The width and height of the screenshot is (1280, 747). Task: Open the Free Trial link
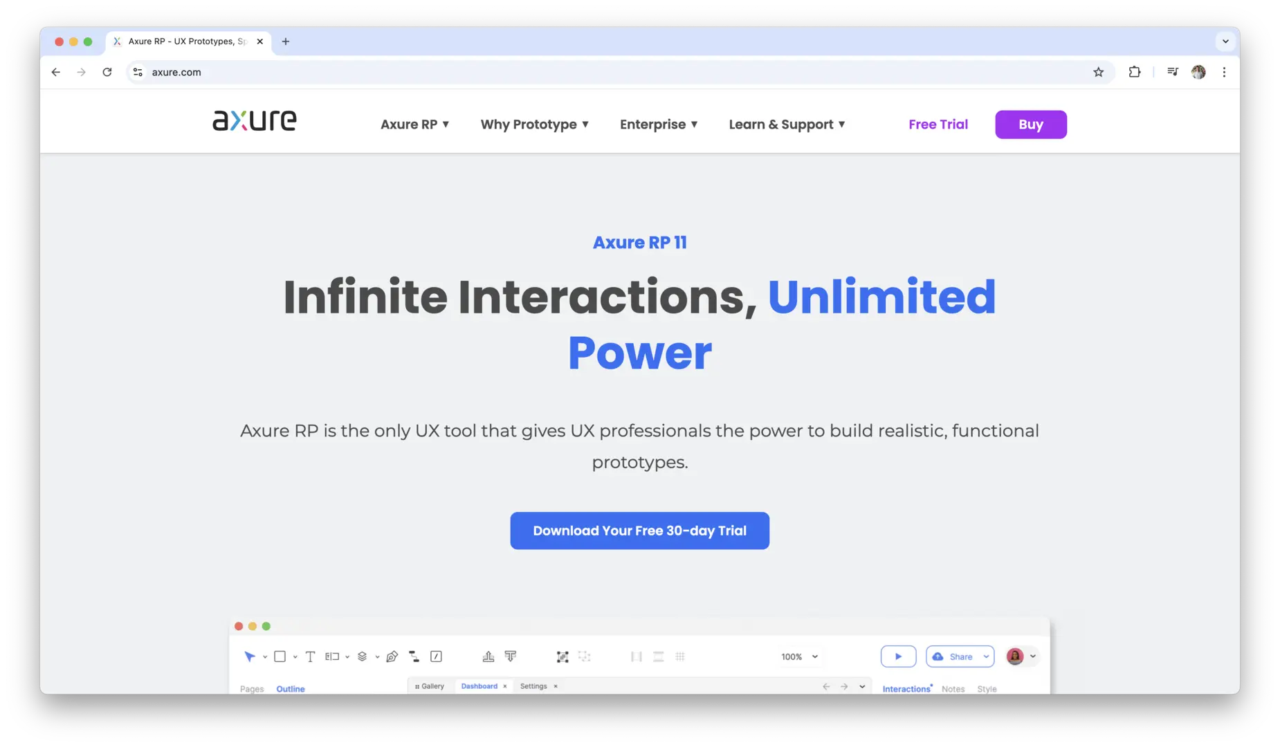(x=938, y=124)
